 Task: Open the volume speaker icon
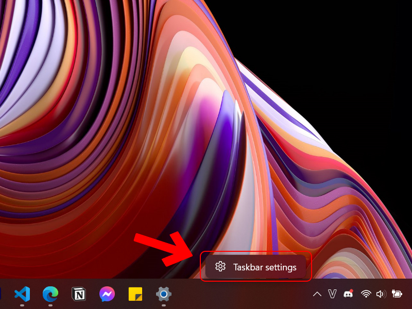coord(381,294)
